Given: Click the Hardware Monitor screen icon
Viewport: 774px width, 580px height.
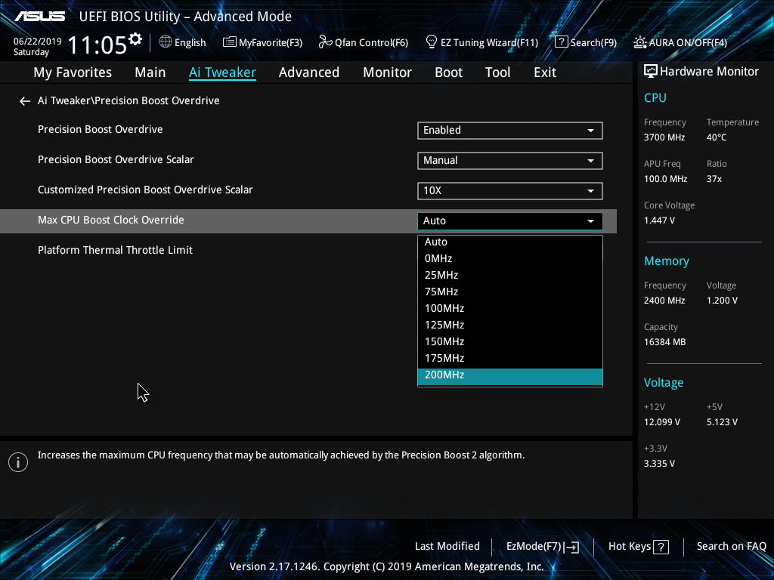Looking at the screenshot, I should click(651, 72).
